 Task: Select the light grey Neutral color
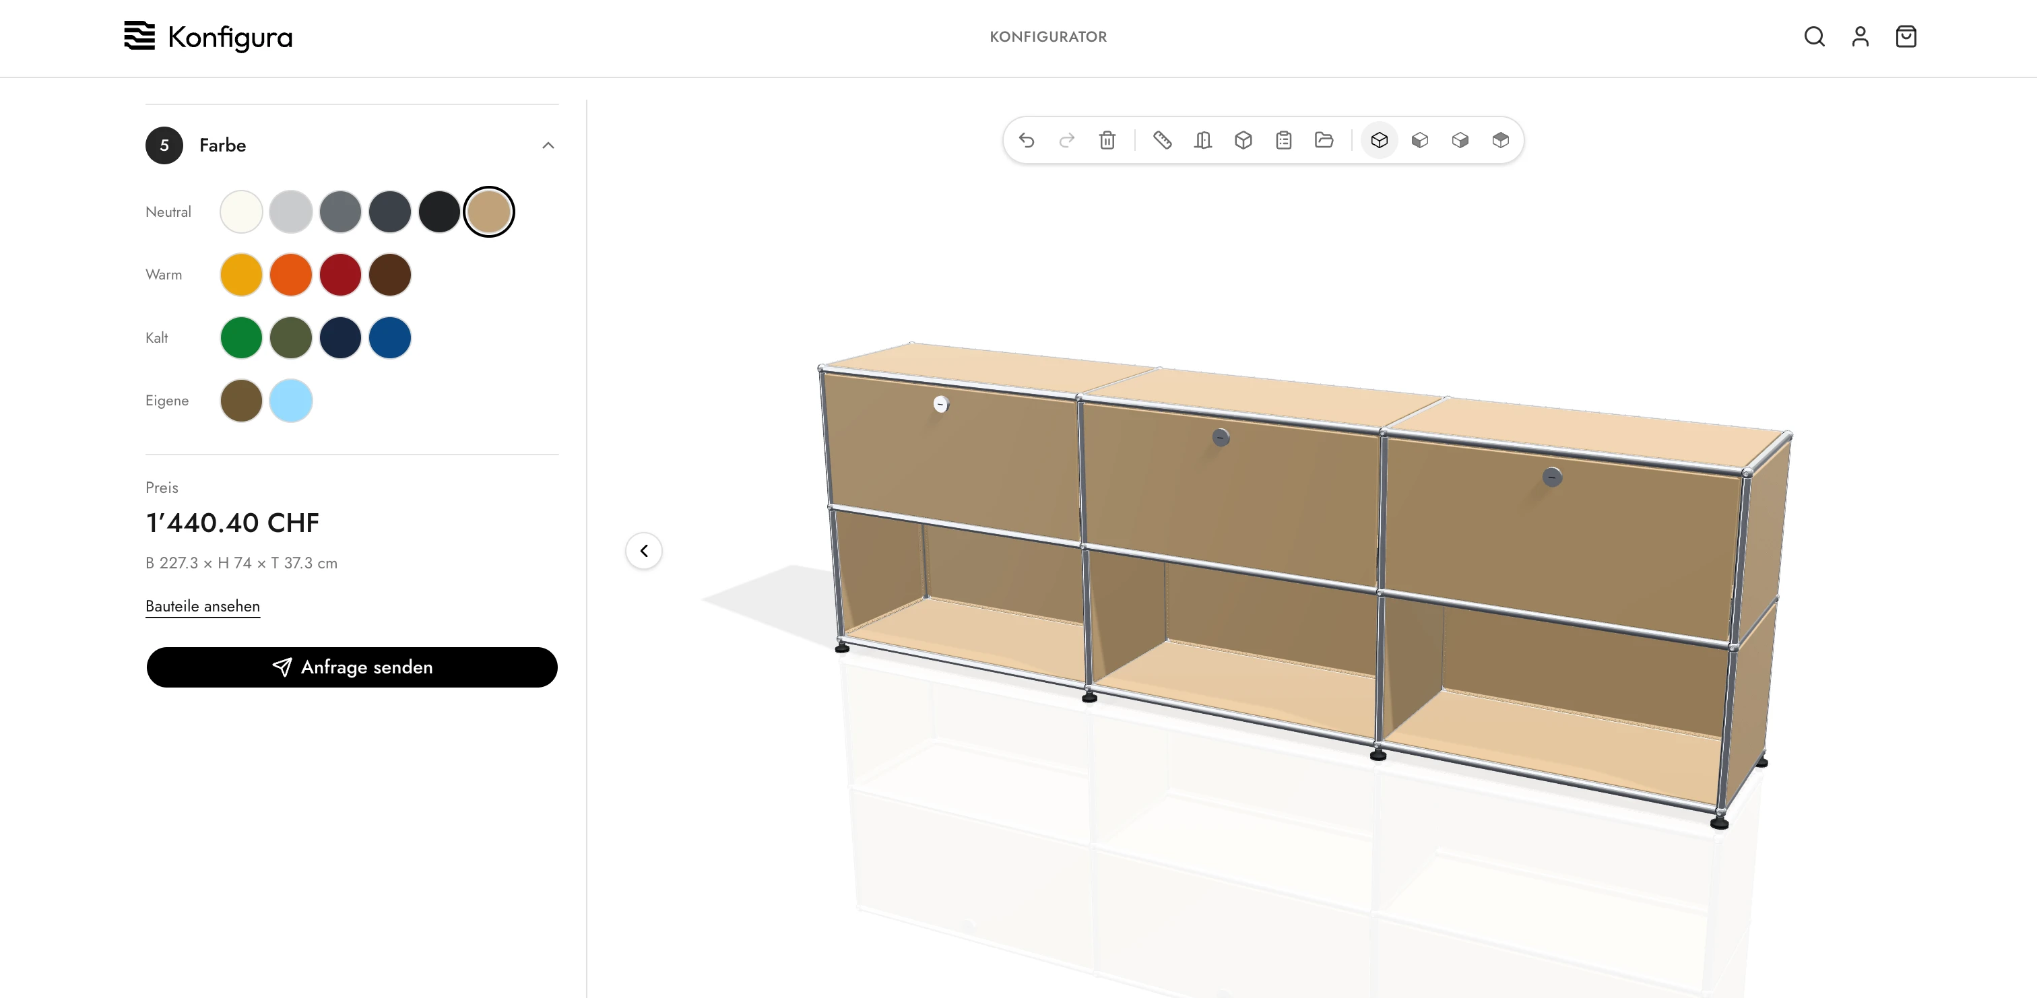pyautogui.click(x=291, y=212)
